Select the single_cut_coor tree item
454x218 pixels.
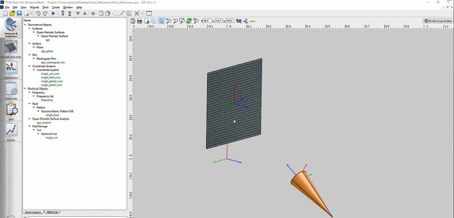click(50, 74)
